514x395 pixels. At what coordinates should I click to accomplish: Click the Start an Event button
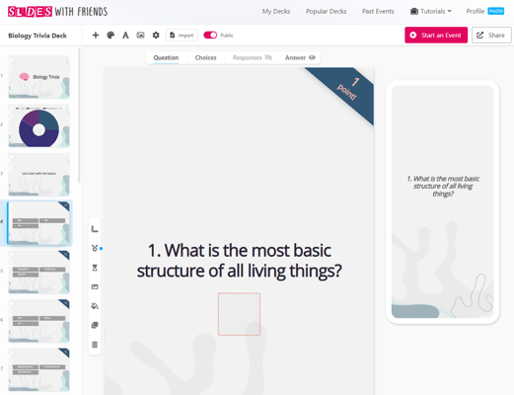[436, 35]
